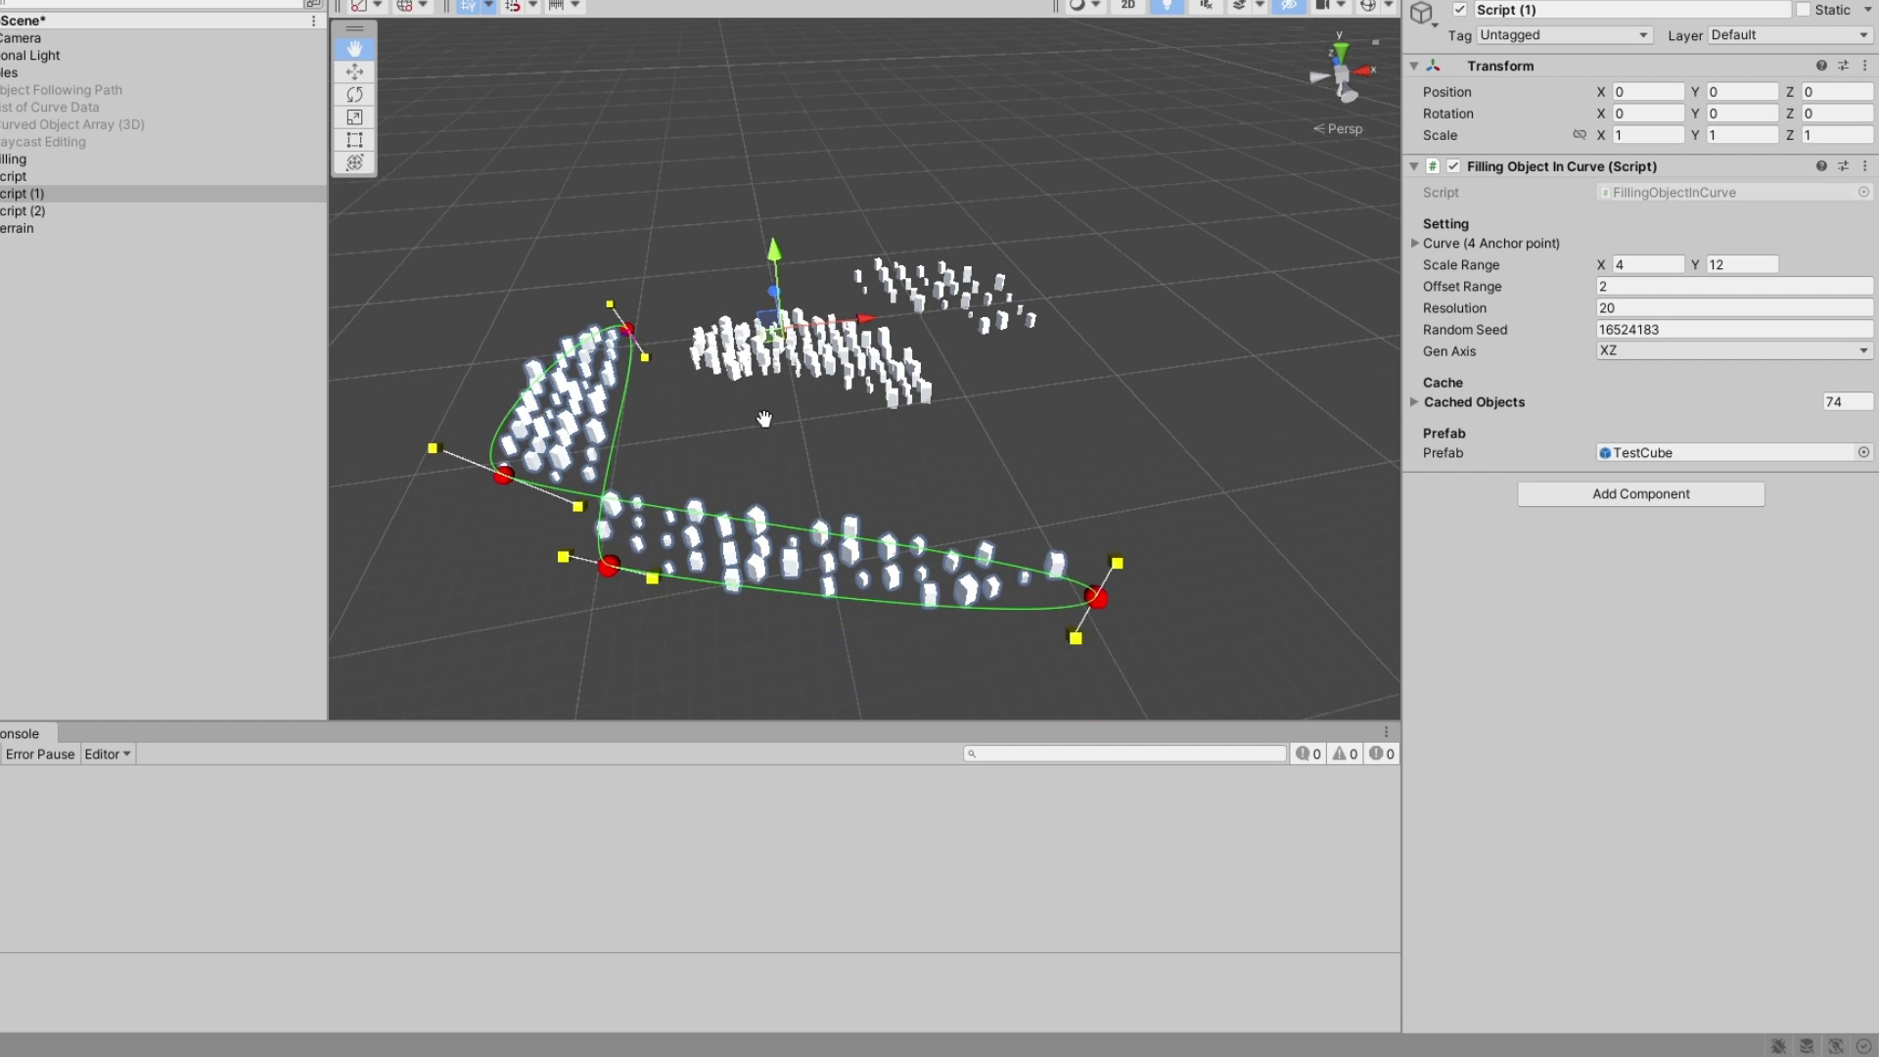
Task: Open object picker for Prefab field
Action: click(x=1863, y=452)
